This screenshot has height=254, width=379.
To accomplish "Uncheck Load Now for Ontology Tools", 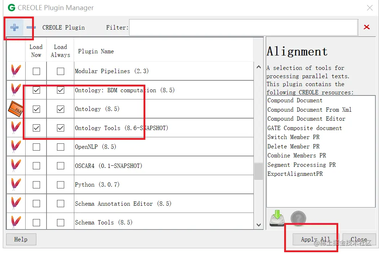I will click(x=36, y=128).
